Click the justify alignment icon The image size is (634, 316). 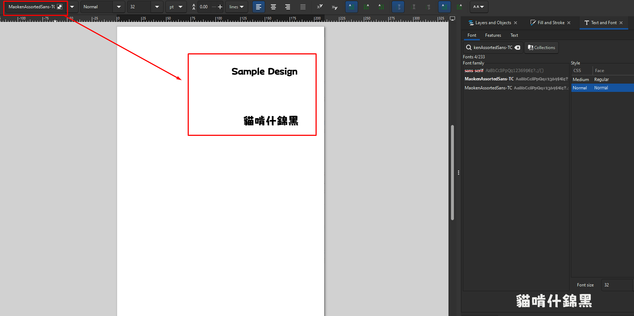303,7
